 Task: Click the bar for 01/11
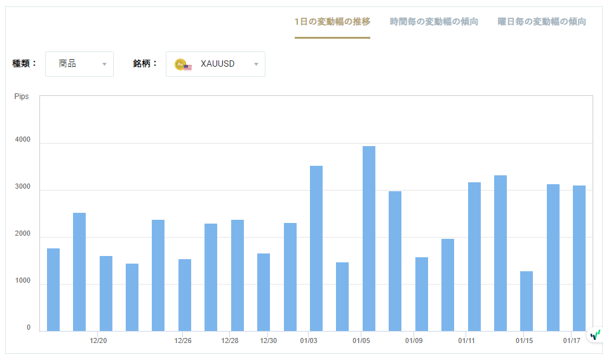(474, 257)
